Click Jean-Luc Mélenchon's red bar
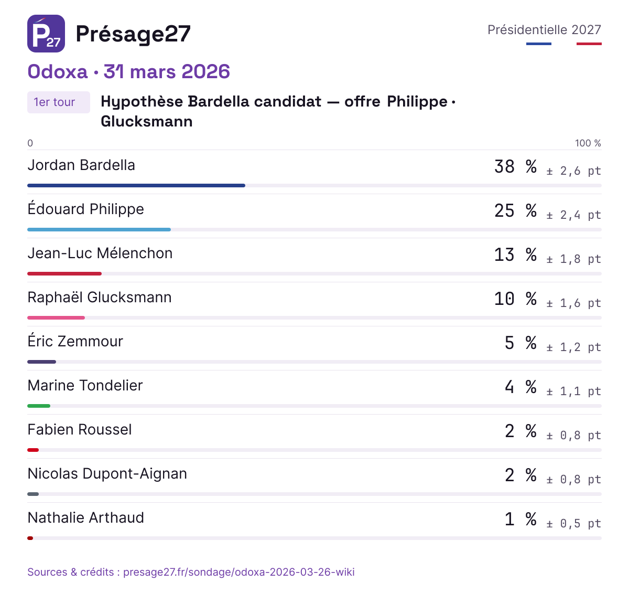 click(64, 274)
